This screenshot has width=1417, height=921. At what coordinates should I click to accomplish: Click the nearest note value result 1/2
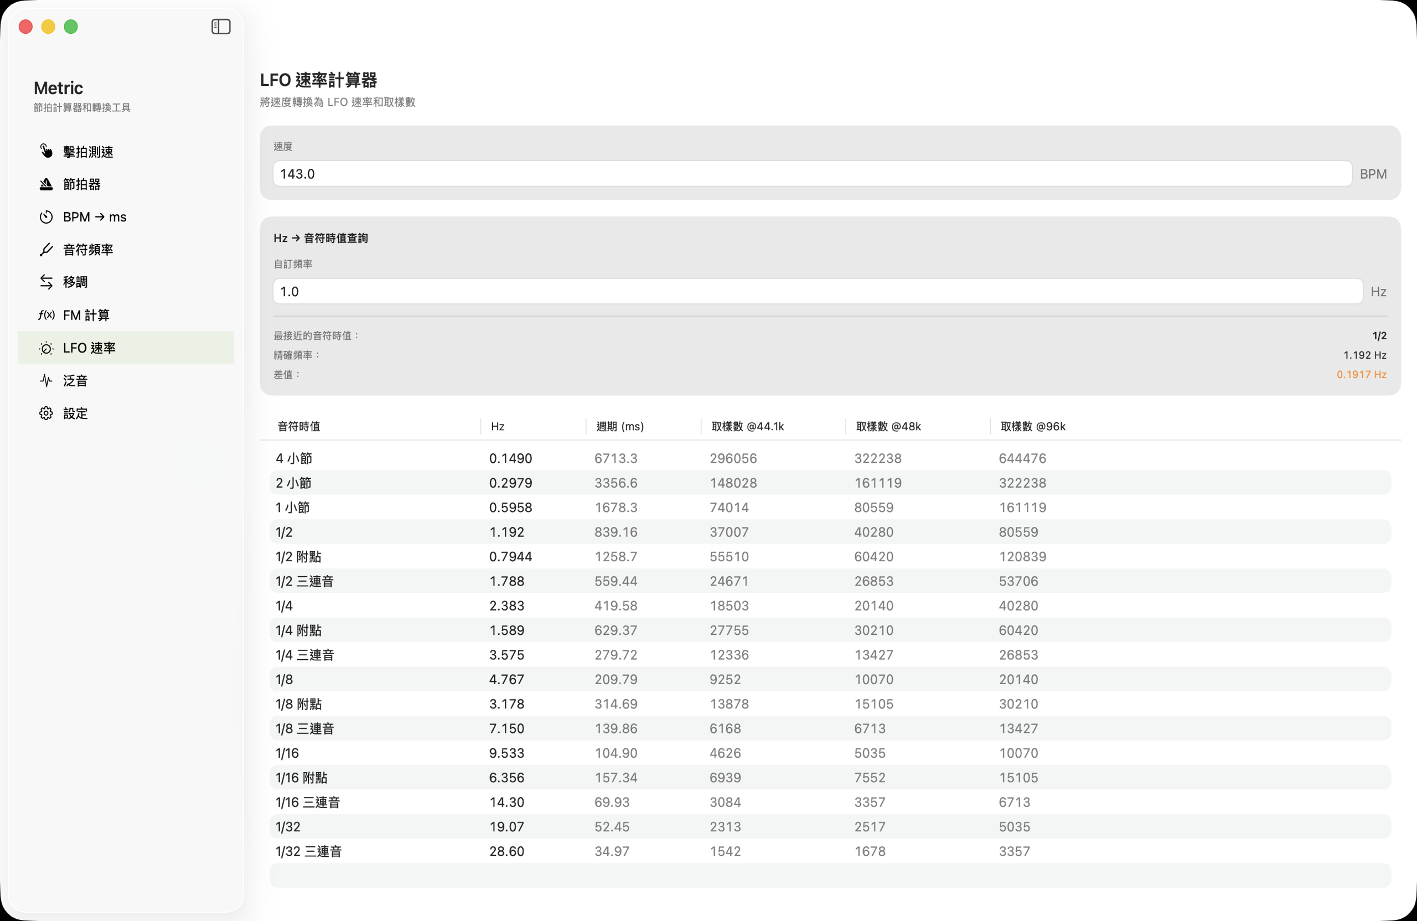(1379, 336)
